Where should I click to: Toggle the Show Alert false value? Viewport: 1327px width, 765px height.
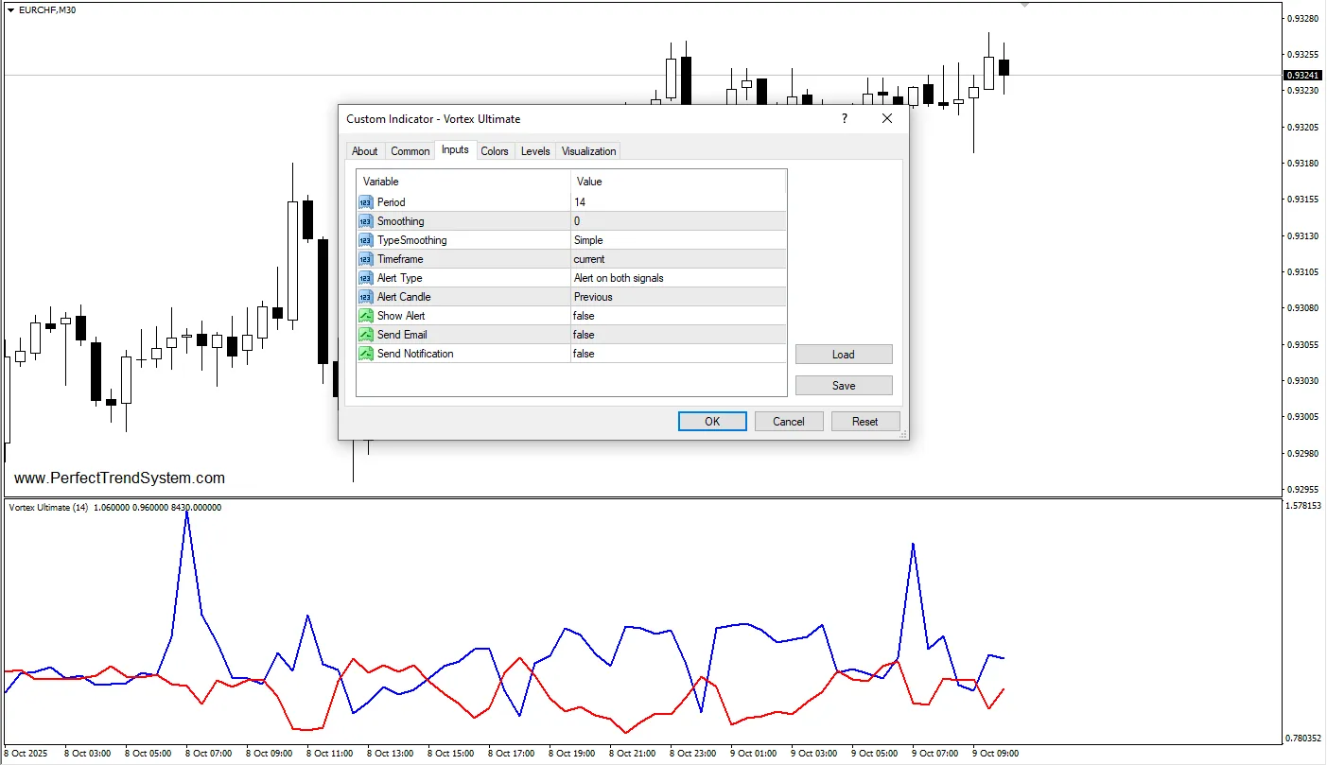click(x=584, y=316)
